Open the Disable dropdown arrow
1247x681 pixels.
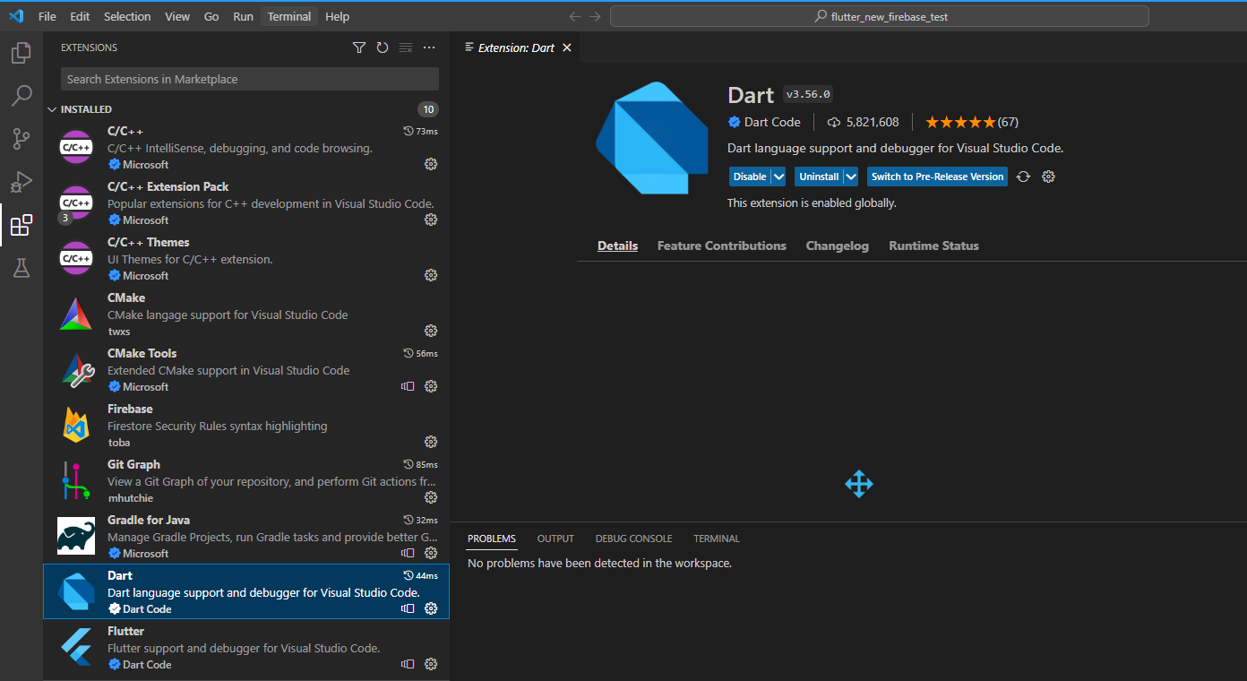tap(778, 177)
